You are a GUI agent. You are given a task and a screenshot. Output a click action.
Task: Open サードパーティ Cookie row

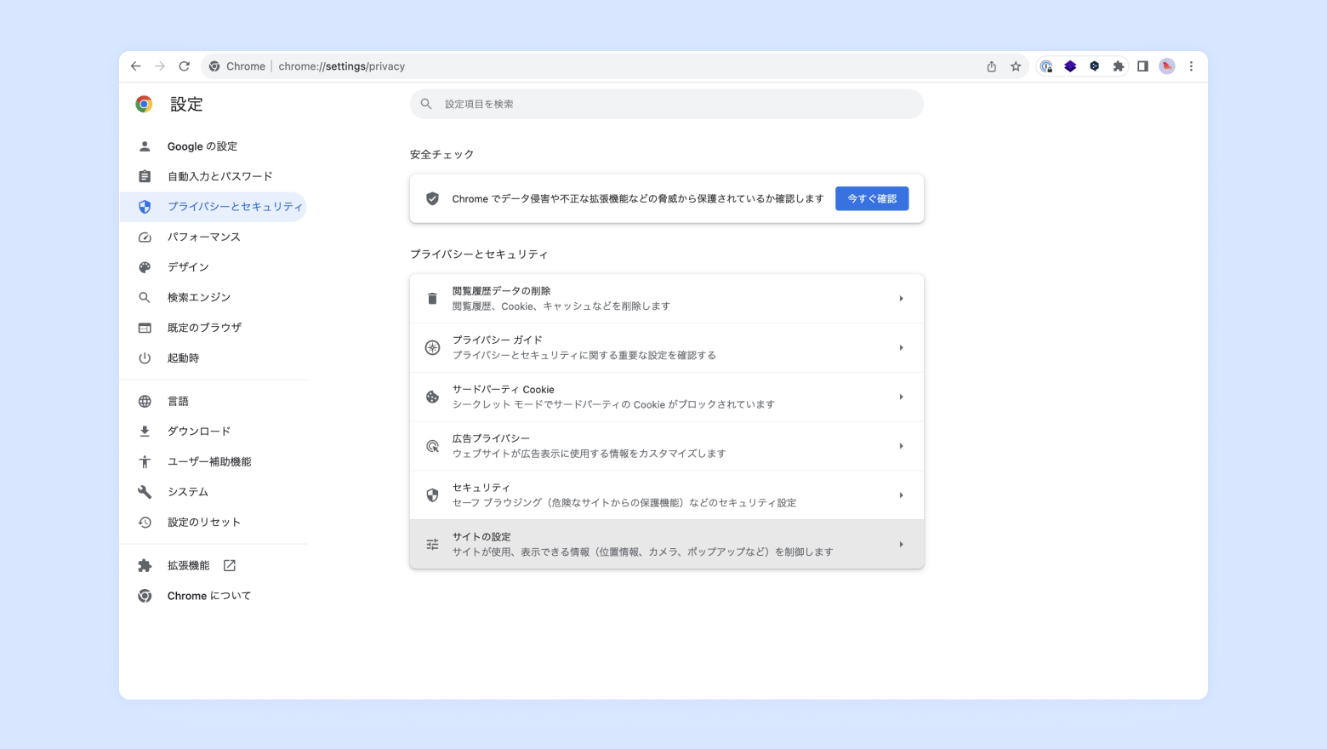pyautogui.click(x=667, y=397)
